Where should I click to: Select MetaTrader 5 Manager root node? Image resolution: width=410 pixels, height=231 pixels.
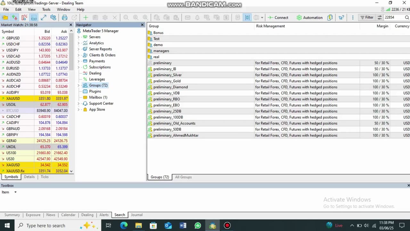click(101, 31)
